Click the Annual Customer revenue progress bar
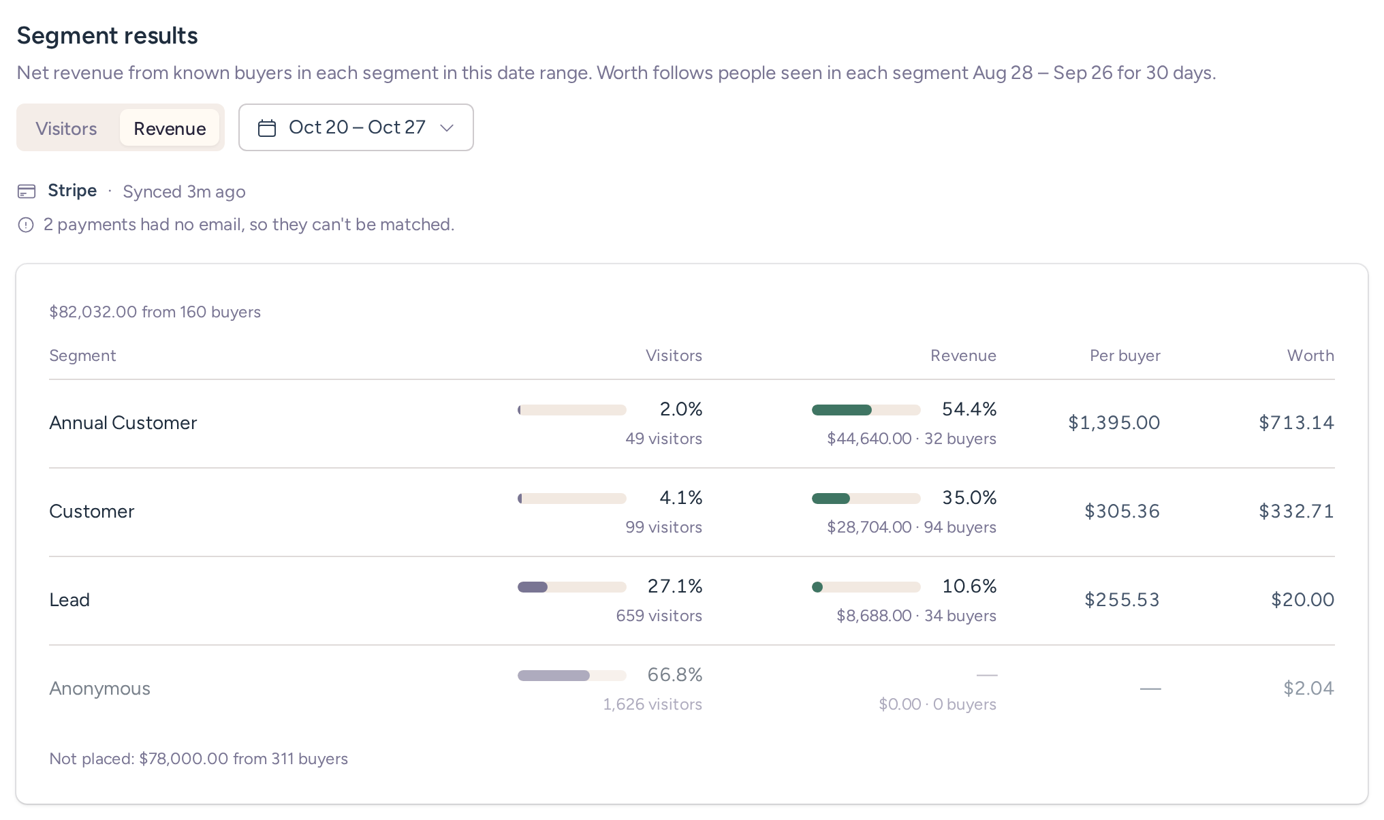The height and width of the screenshot is (820, 1384). click(866, 410)
